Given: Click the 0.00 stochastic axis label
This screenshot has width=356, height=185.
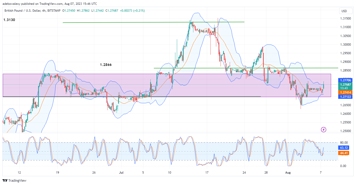Looking at the screenshot, I should [x=343, y=166].
